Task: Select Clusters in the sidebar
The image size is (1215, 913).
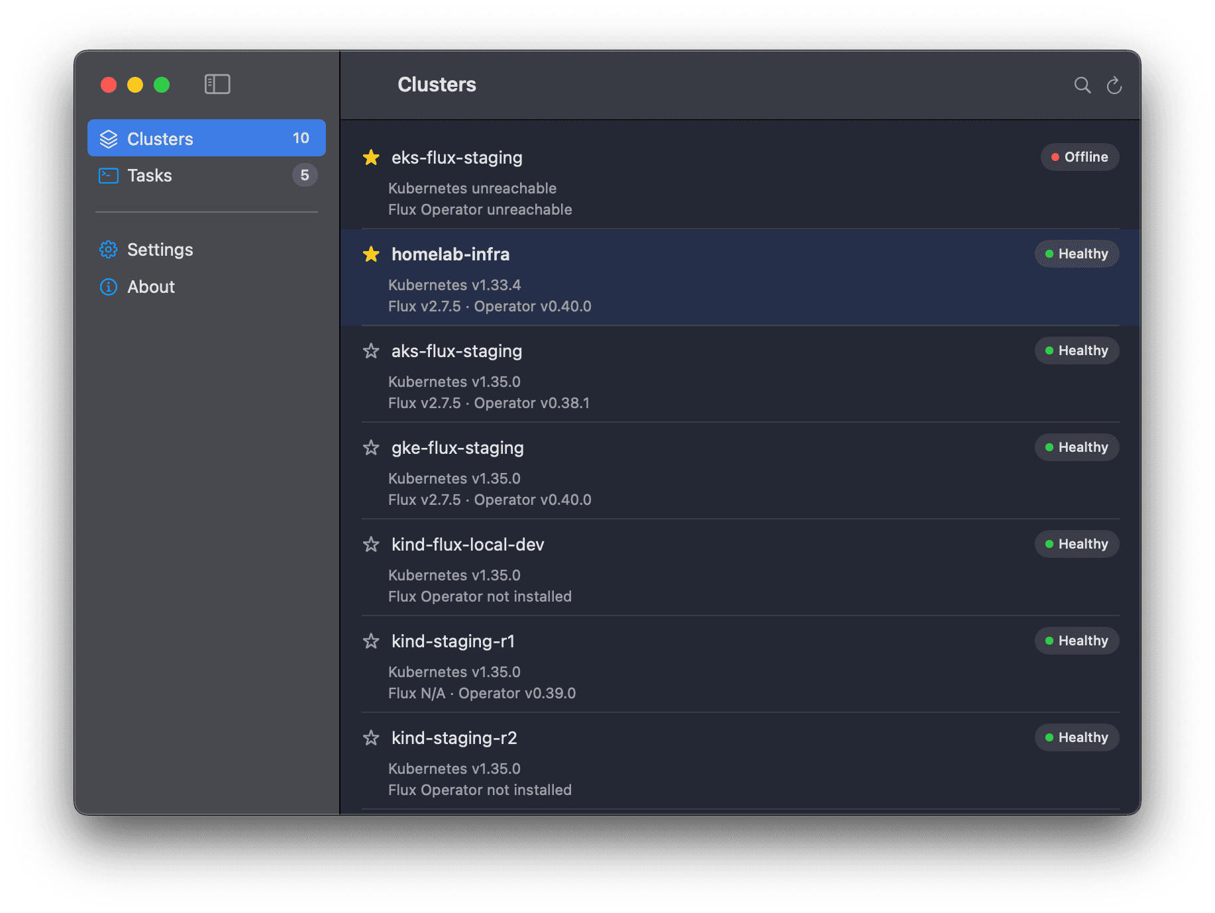Action: tap(160, 138)
